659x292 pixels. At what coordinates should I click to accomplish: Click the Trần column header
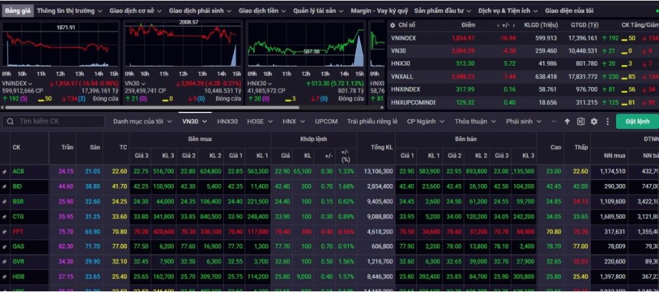coord(67,148)
